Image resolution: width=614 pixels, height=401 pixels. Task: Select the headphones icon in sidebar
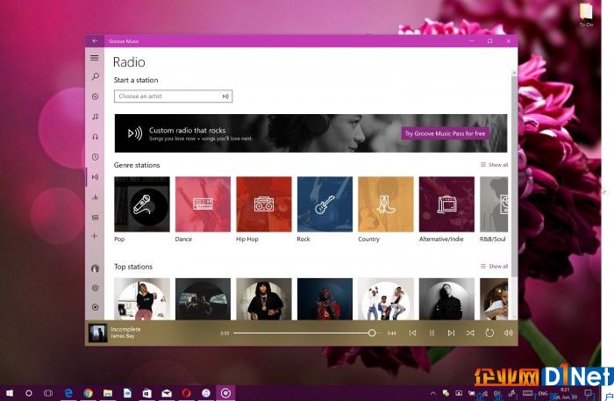tap(95, 137)
